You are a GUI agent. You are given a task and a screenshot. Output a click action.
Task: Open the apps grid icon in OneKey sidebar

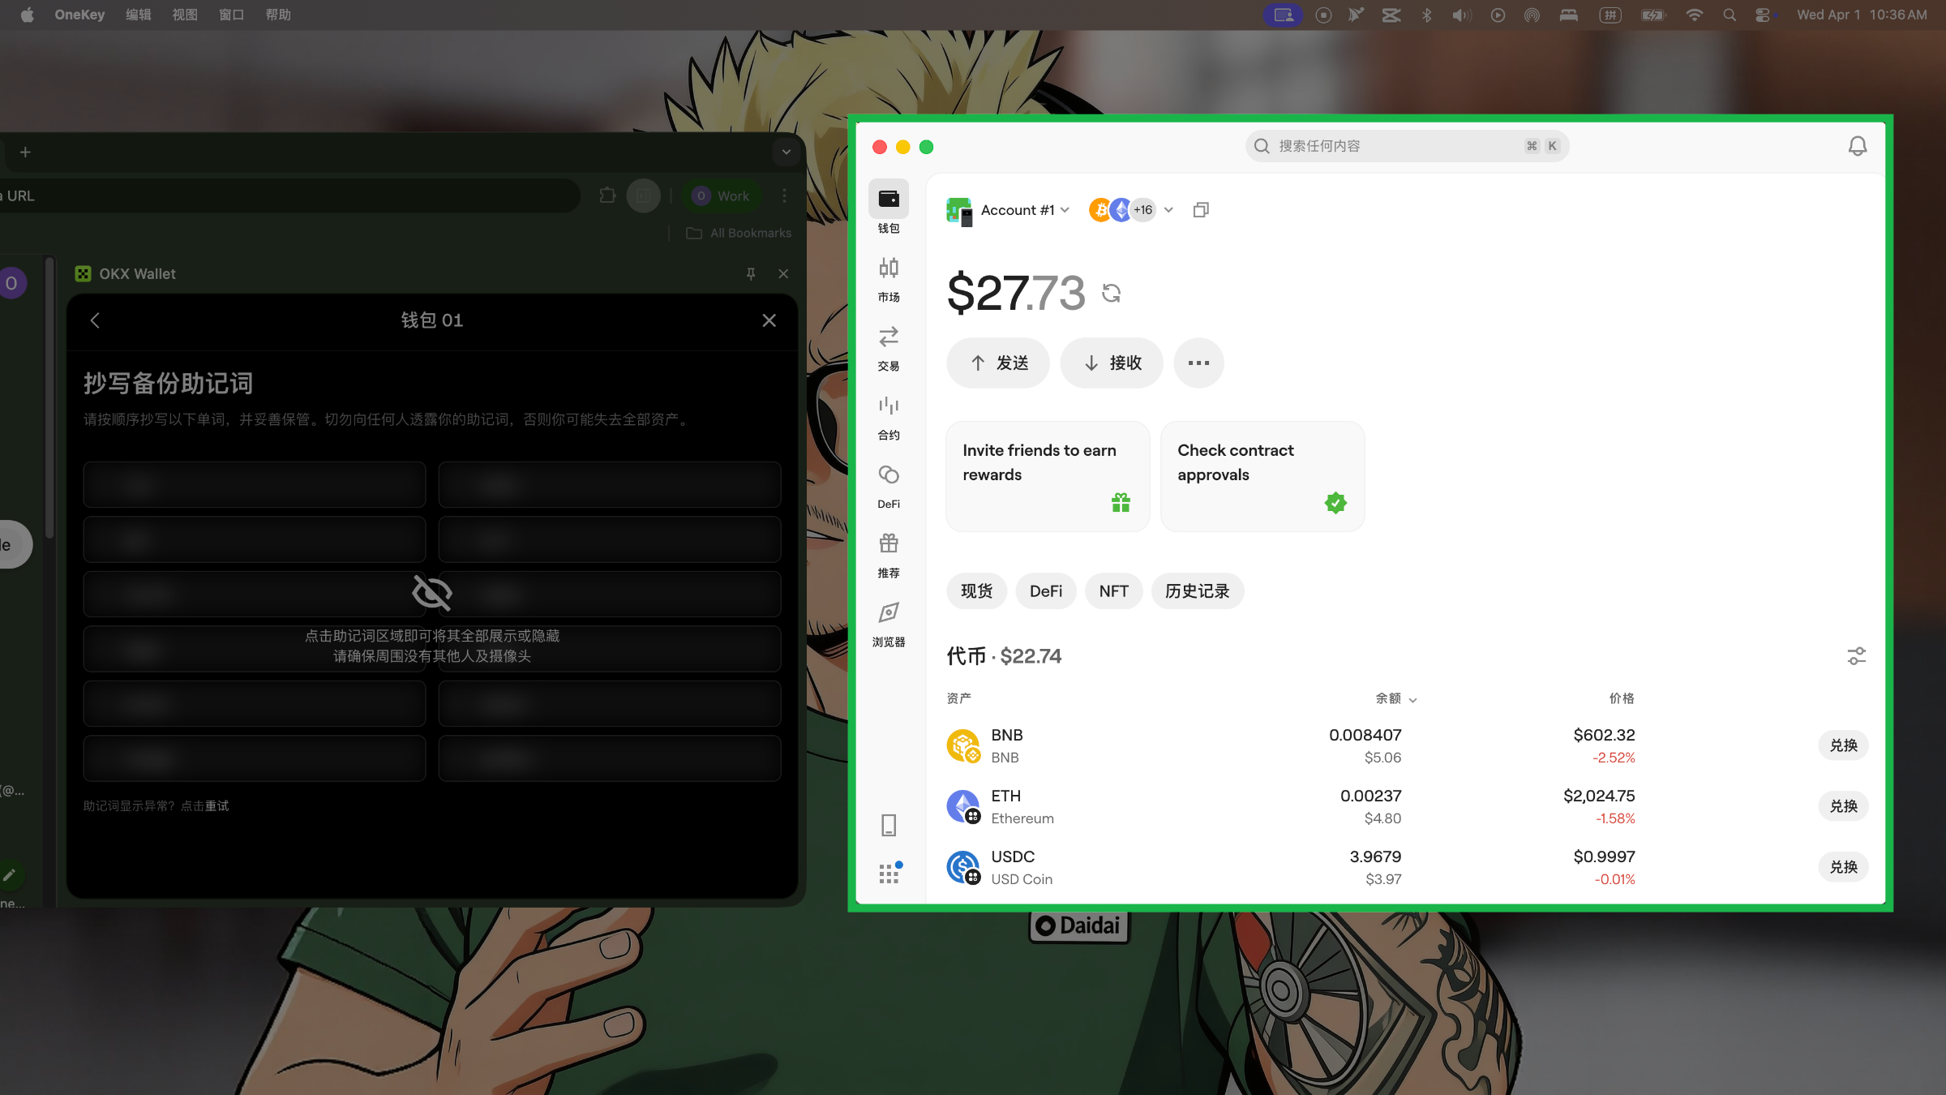click(889, 873)
